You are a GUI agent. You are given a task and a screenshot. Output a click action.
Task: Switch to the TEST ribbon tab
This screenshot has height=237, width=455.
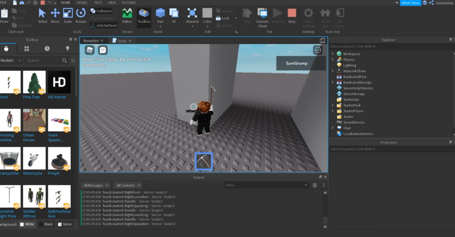coord(98,3)
